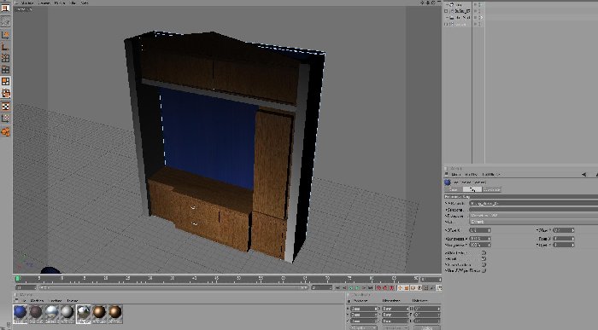
Task: Open the Texture menu in Material manager
Action: click(x=73, y=300)
